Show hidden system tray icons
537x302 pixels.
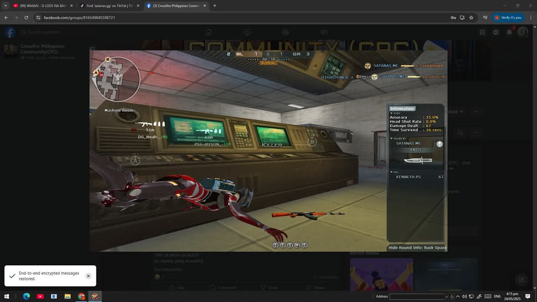tap(458, 297)
